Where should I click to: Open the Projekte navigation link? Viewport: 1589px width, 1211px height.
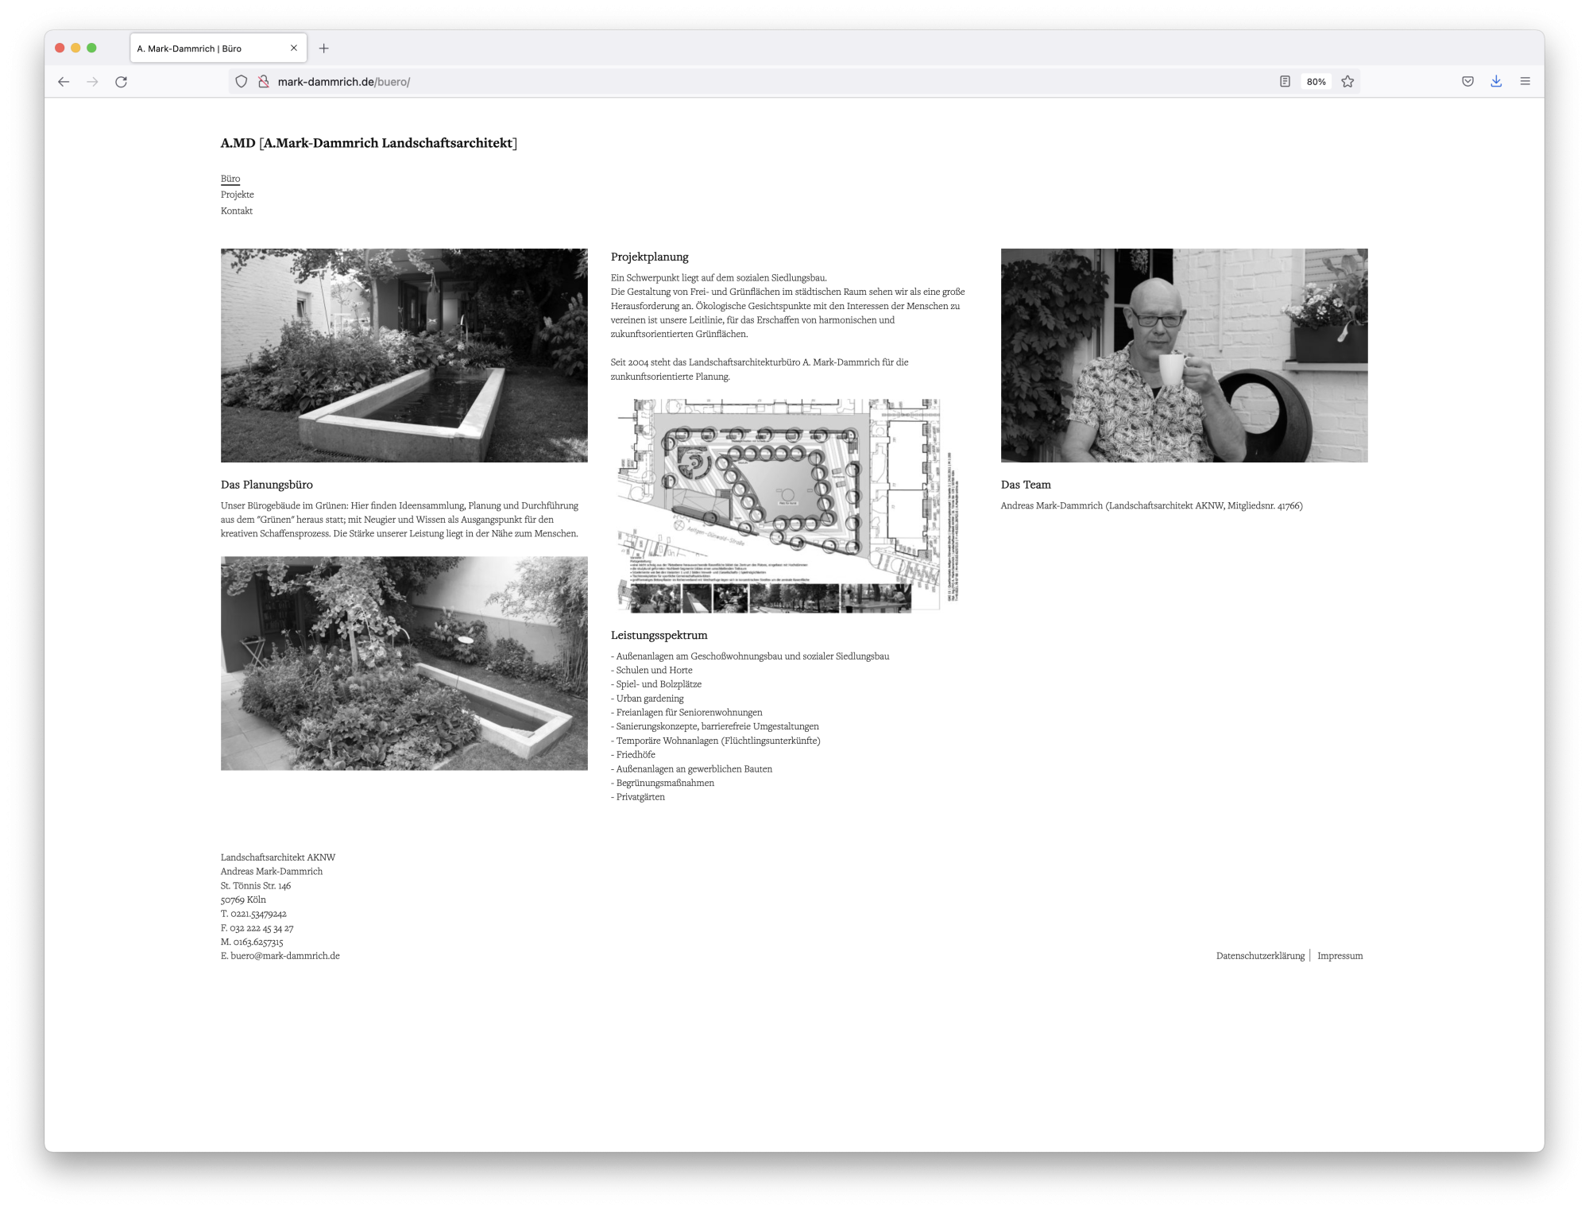click(x=237, y=195)
